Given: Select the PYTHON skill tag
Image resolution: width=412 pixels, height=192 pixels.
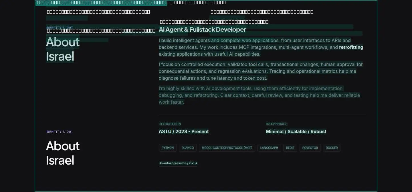Looking at the screenshot, I should click(x=168, y=148).
